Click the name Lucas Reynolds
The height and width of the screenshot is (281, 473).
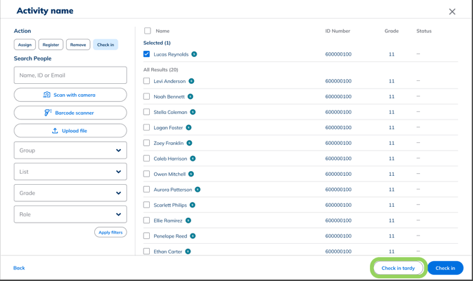click(171, 54)
